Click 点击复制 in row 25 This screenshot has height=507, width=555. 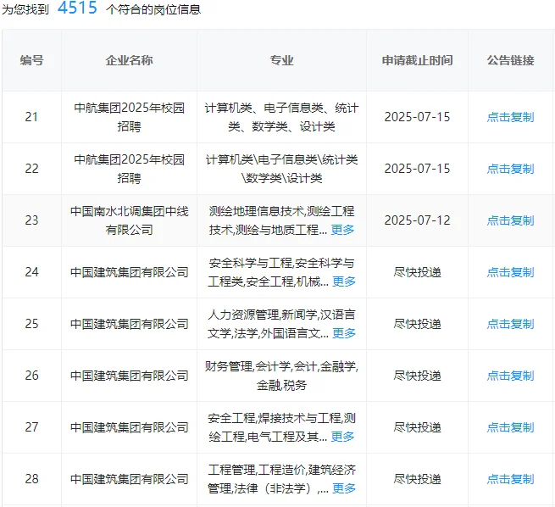tap(510, 324)
